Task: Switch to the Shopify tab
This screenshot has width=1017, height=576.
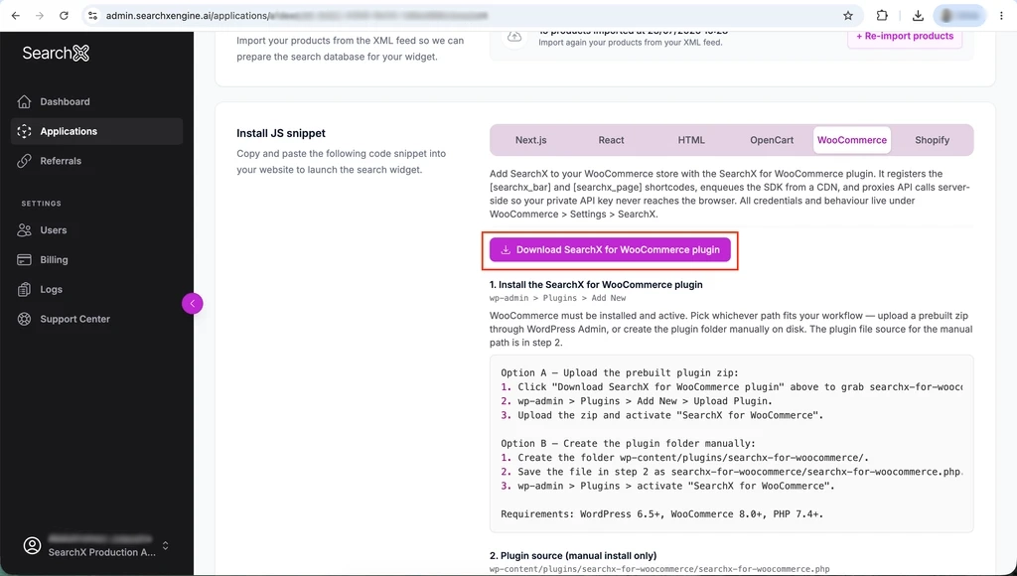Action: click(932, 140)
